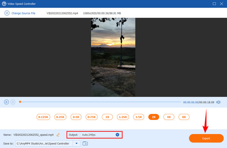
Task: Stop the video playback
Action: 13,102
